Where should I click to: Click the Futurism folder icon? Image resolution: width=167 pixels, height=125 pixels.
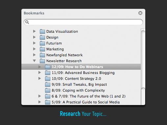click(42, 43)
